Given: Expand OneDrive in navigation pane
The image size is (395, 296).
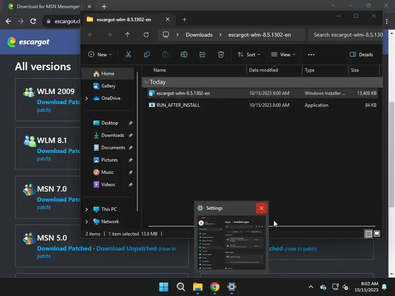Looking at the screenshot, I should pyautogui.click(x=87, y=98).
